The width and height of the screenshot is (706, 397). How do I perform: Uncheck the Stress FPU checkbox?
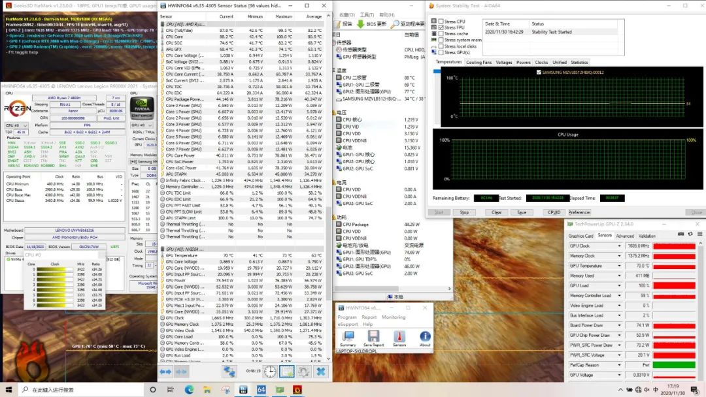[x=441, y=27]
